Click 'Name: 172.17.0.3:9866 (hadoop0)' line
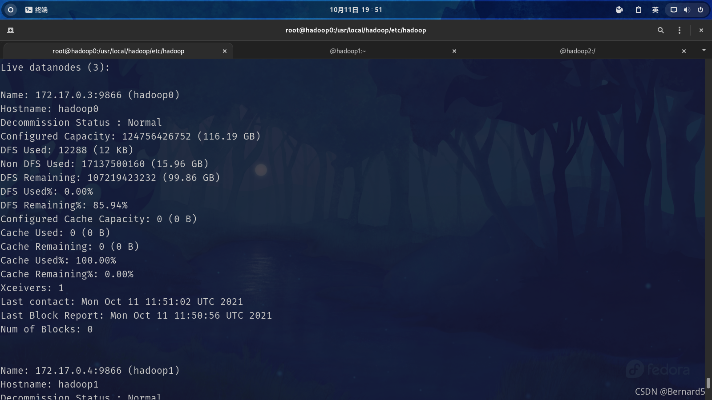This screenshot has width=712, height=400. 90,95
